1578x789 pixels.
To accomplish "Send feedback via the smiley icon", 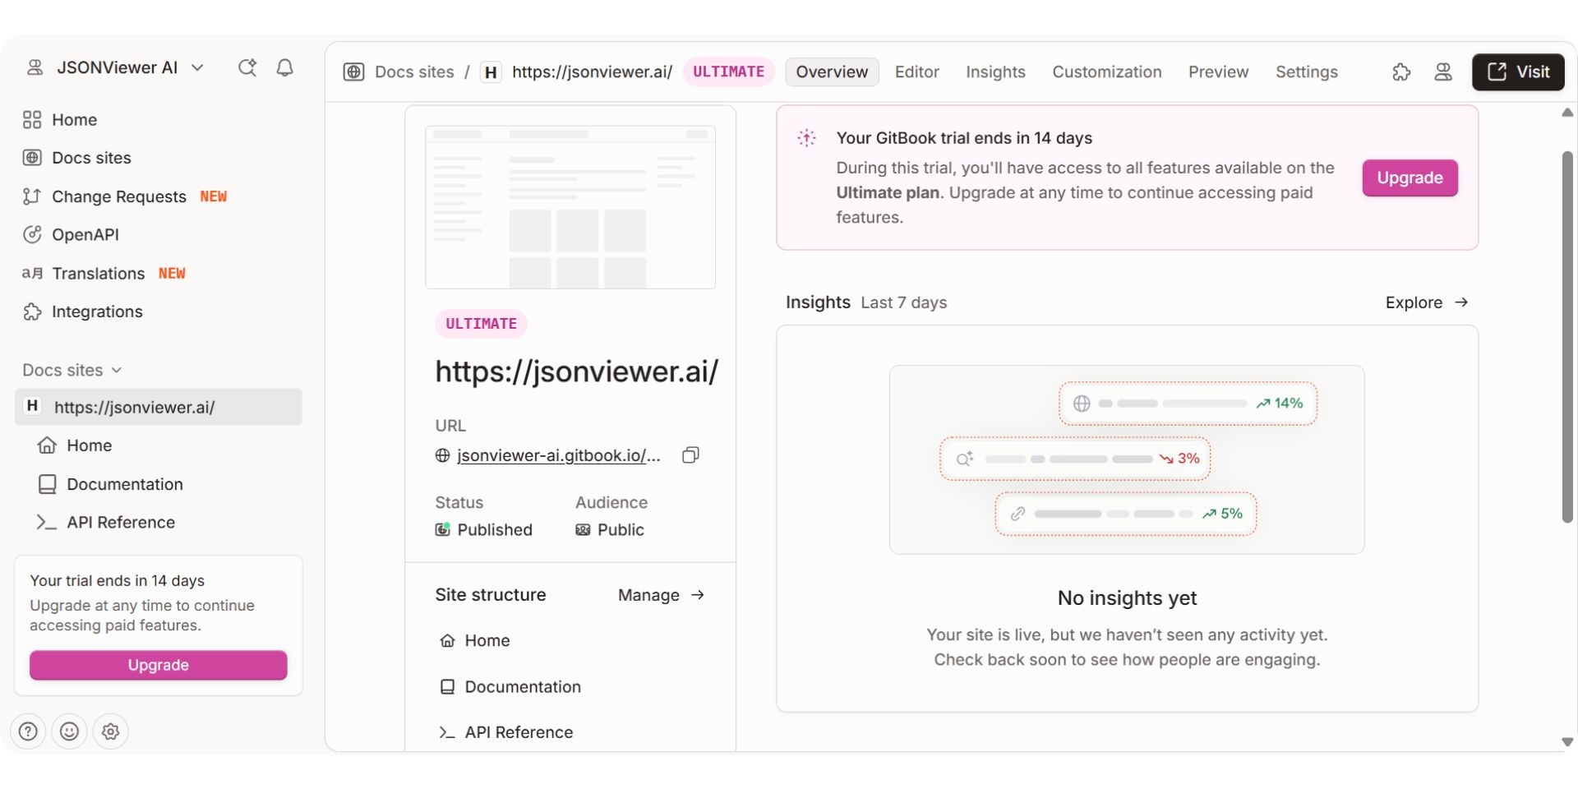I will click(x=69, y=731).
